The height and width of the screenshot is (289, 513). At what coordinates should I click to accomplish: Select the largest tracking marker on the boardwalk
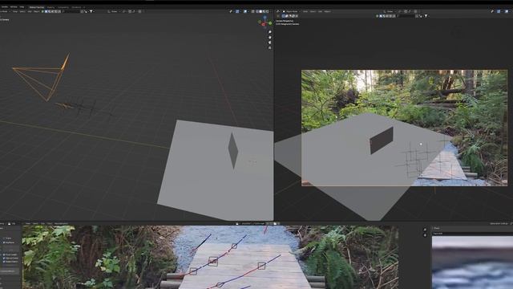[213, 261]
